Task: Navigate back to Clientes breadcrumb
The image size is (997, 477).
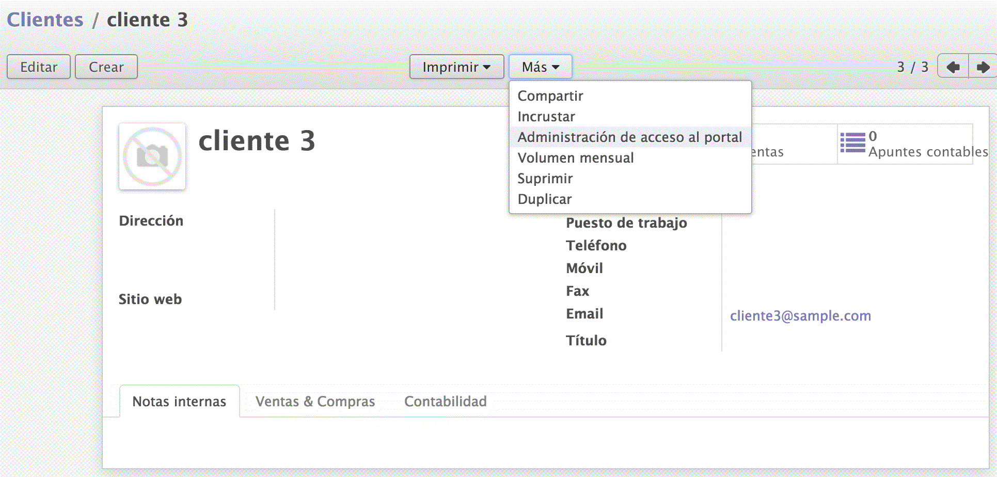Action: coord(45,20)
